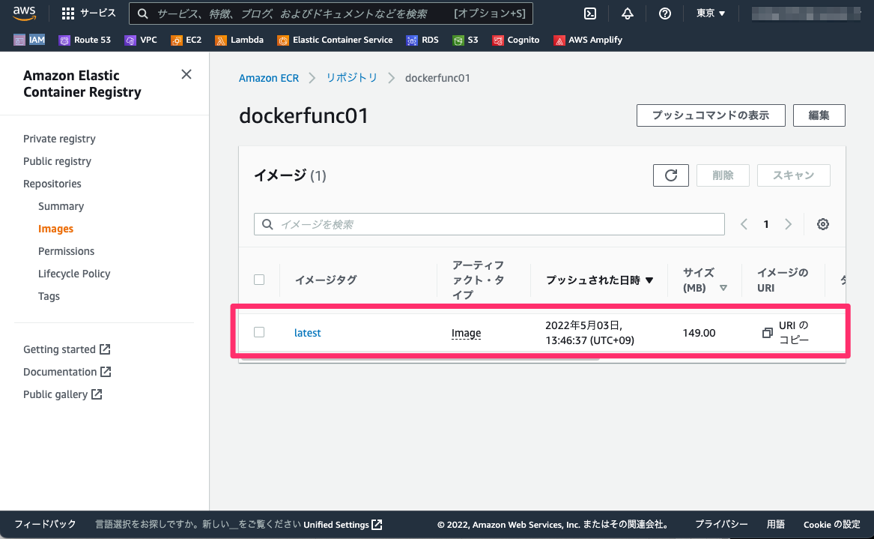Image resolution: width=874 pixels, height=539 pixels.
Task: Open the RDS bookmark shortcut
Action: (x=422, y=40)
